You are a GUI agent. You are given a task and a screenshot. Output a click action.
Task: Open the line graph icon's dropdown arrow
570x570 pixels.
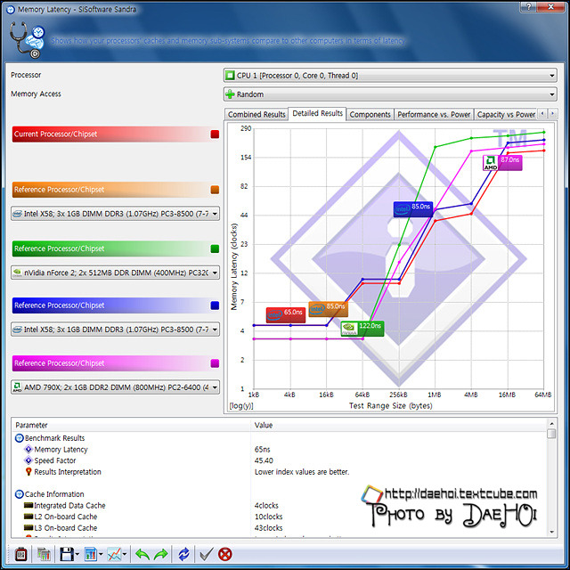[125, 554]
